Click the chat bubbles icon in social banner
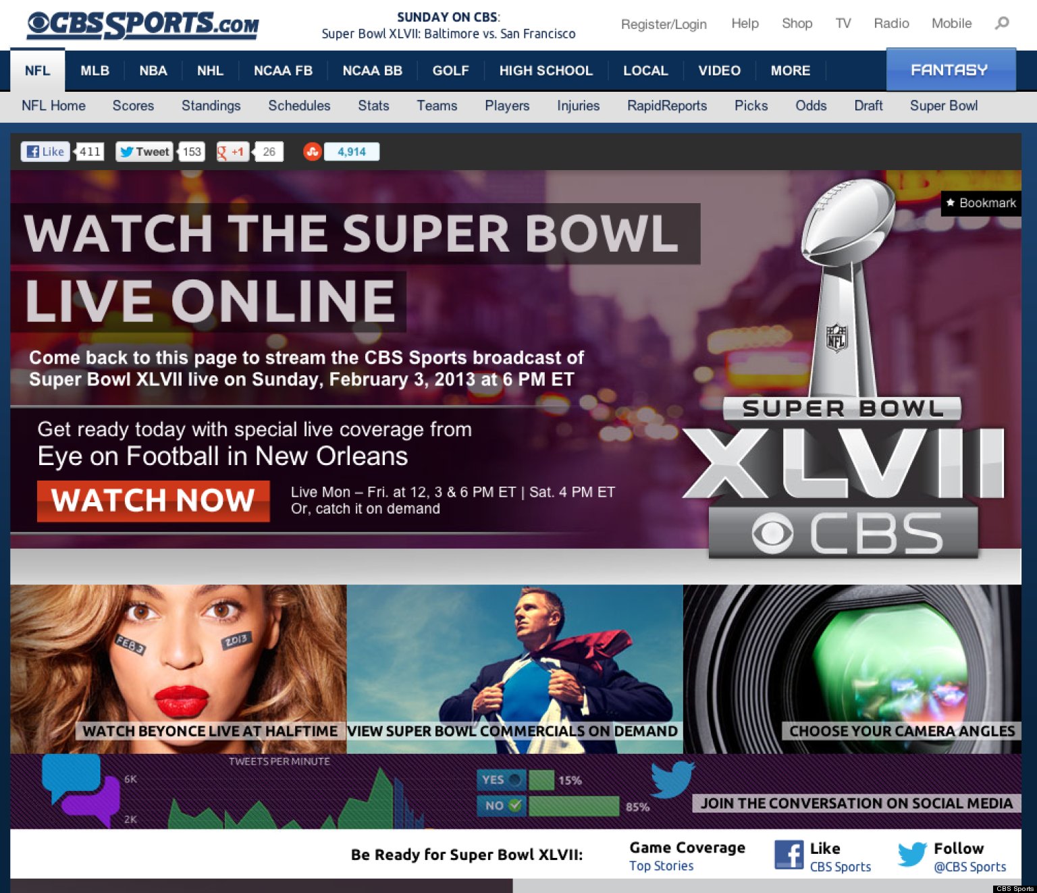 81,790
